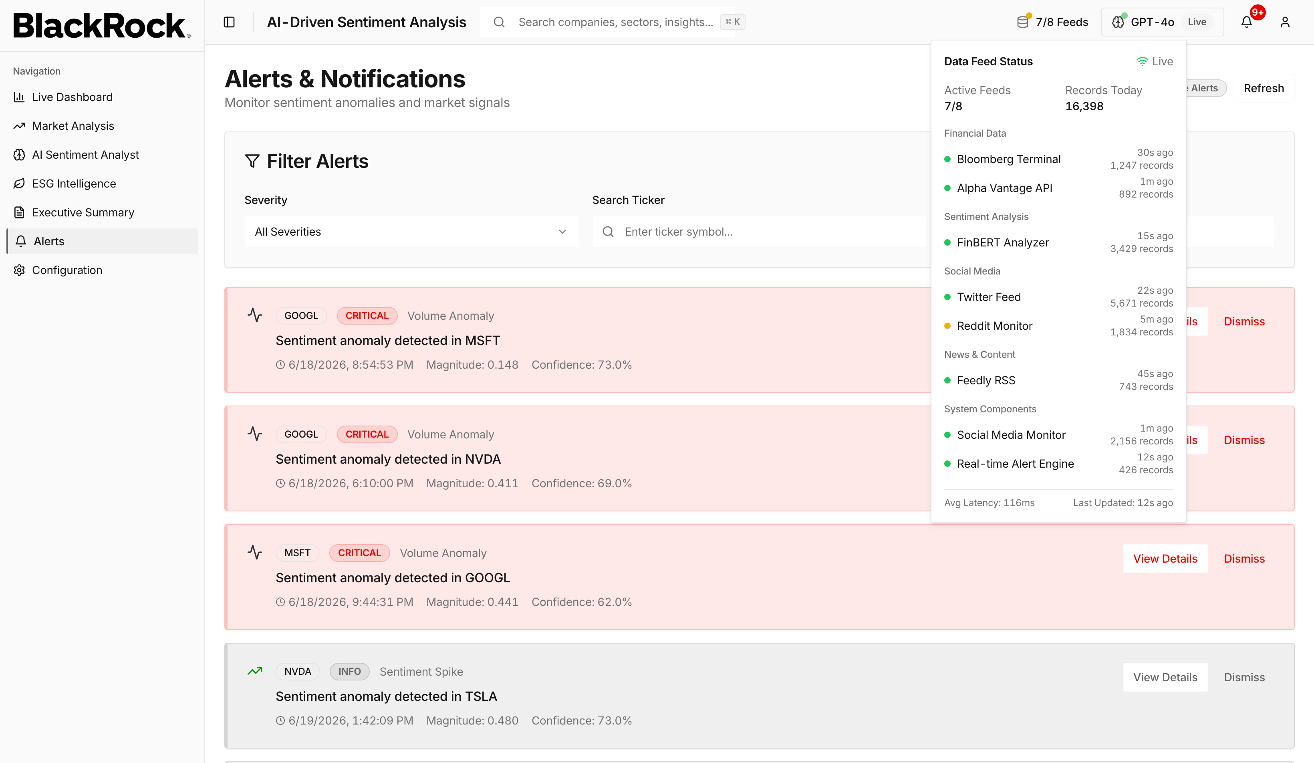The image size is (1314, 763).
Task: Click the Refresh button
Action: click(x=1264, y=88)
